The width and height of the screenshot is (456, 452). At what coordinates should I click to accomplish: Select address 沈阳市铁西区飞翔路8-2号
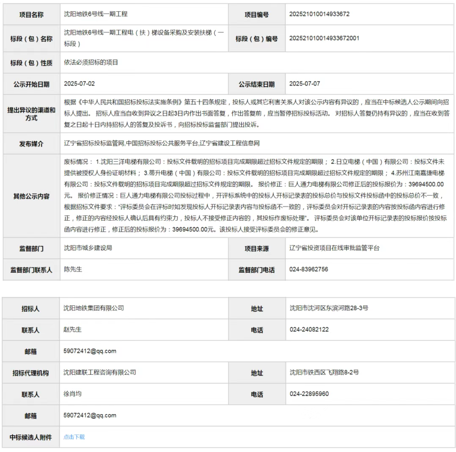point(324,372)
